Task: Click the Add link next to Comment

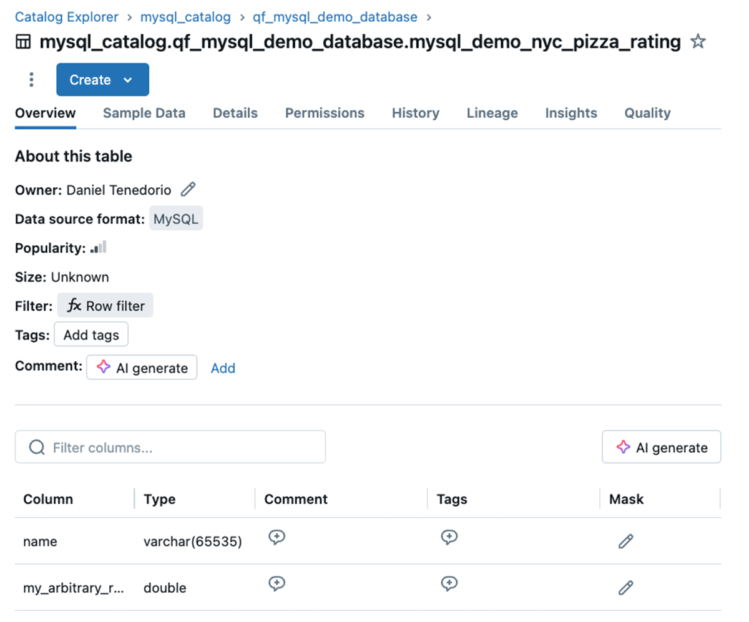Action: point(223,368)
